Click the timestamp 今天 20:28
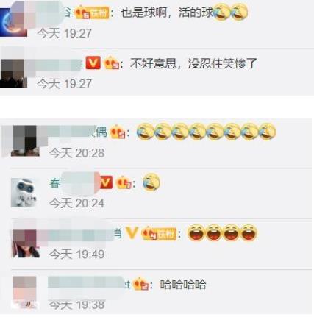The width and height of the screenshot is (314, 331). tap(77, 153)
